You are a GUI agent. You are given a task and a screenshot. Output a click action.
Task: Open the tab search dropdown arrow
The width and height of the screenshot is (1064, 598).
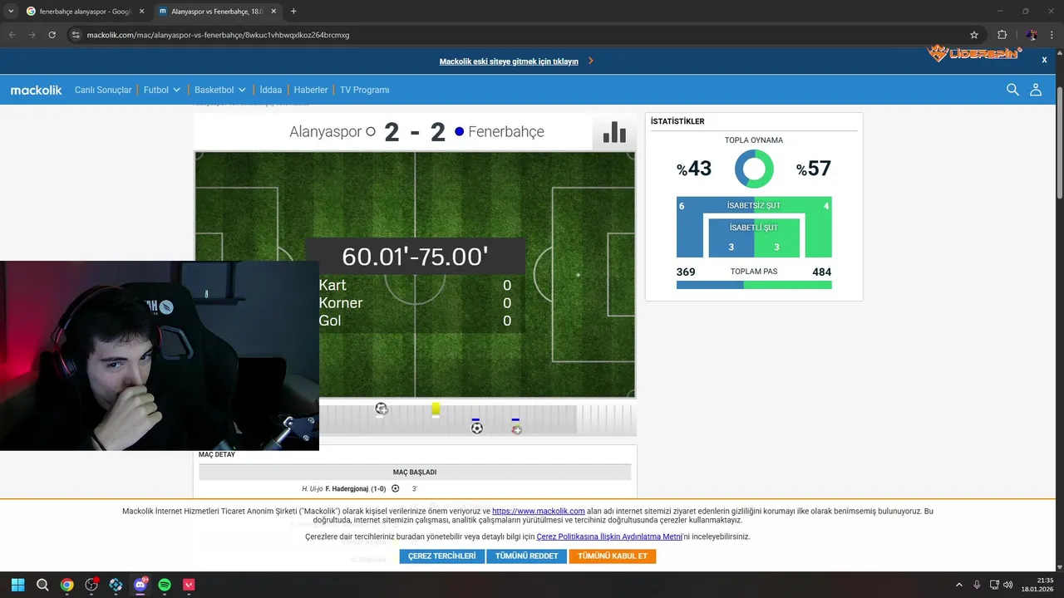pos(11,12)
